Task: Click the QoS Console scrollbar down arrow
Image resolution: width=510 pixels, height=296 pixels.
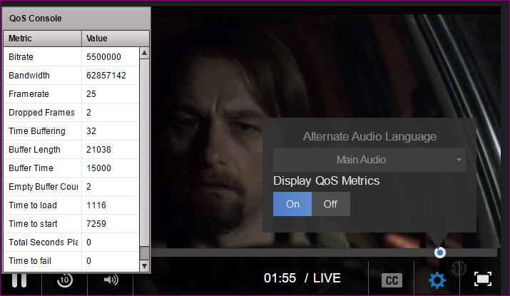Action: coord(144,266)
